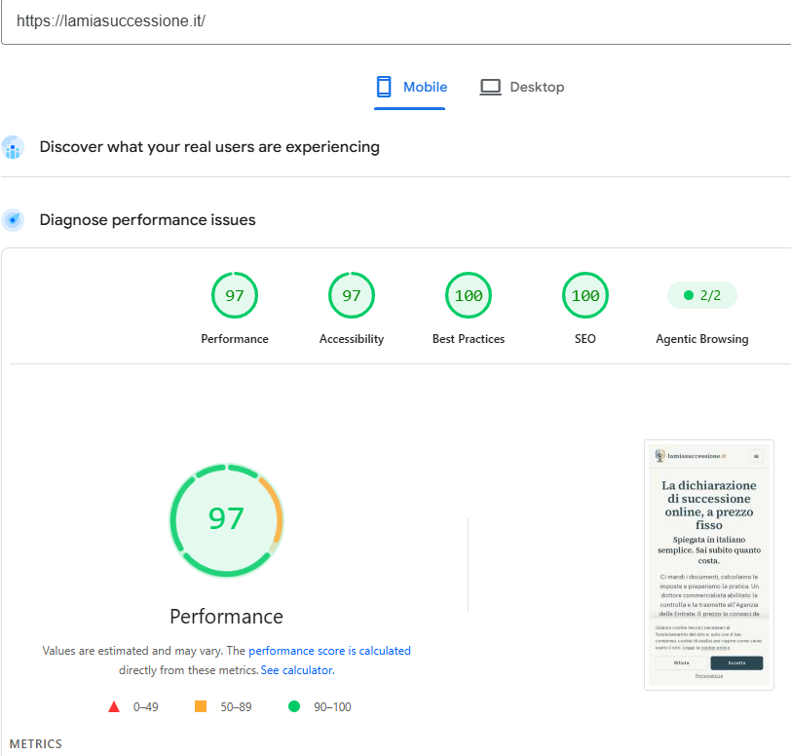Click the green circle 90–100 legend icon

[294, 706]
